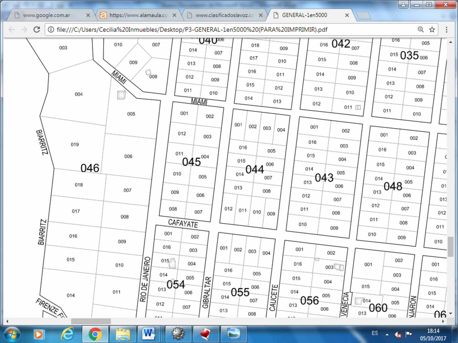Click the address bar file URL
The height and width of the screenshot is (343, 458).
tap(192, 30)
